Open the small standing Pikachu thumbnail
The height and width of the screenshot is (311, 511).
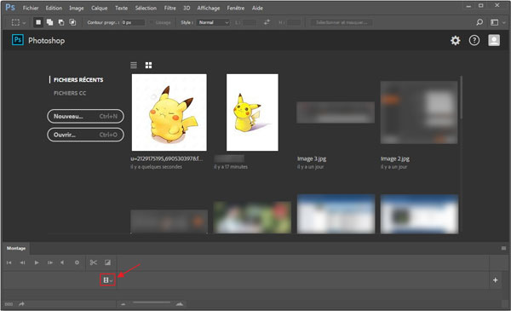(252, 112)
